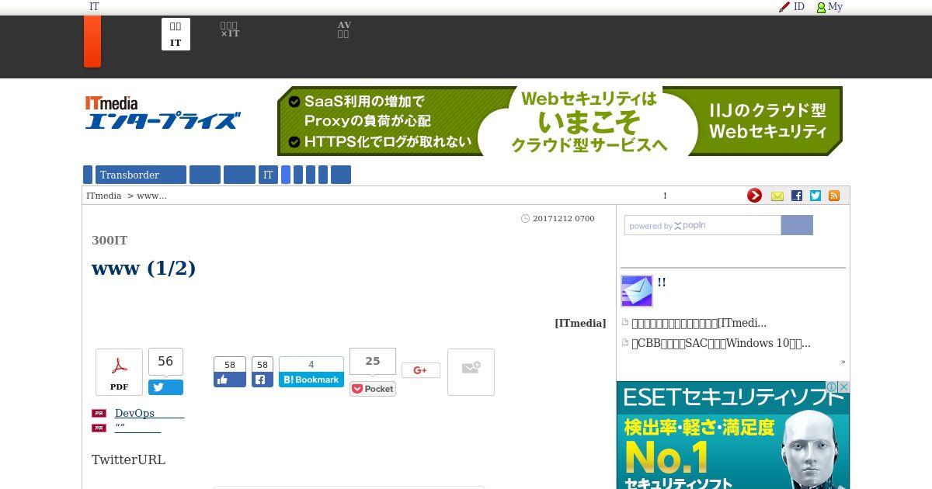The image size is (932, 489).
Task: Click the green person My icon
Action: [x=821, y=7]
